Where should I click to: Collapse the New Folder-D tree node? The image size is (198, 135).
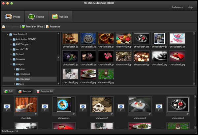8,34
